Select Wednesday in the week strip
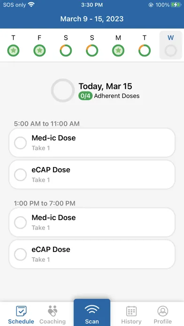The width and height of the screenshot is (184, 326). 171,45
